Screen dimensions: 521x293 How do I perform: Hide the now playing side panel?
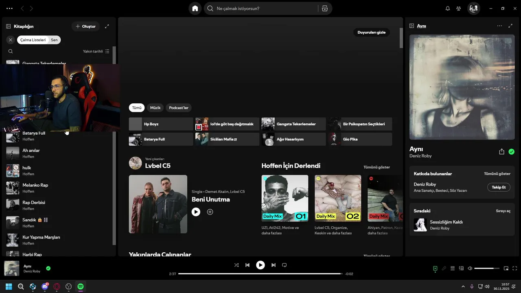pyautogui.click(x=412, y=26)
